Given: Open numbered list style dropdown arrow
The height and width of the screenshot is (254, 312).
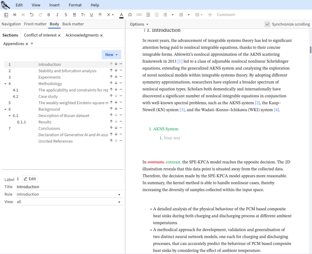Looking at the screenshot, I should (188, 15).
